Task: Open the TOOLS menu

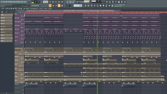Action: 22,2
